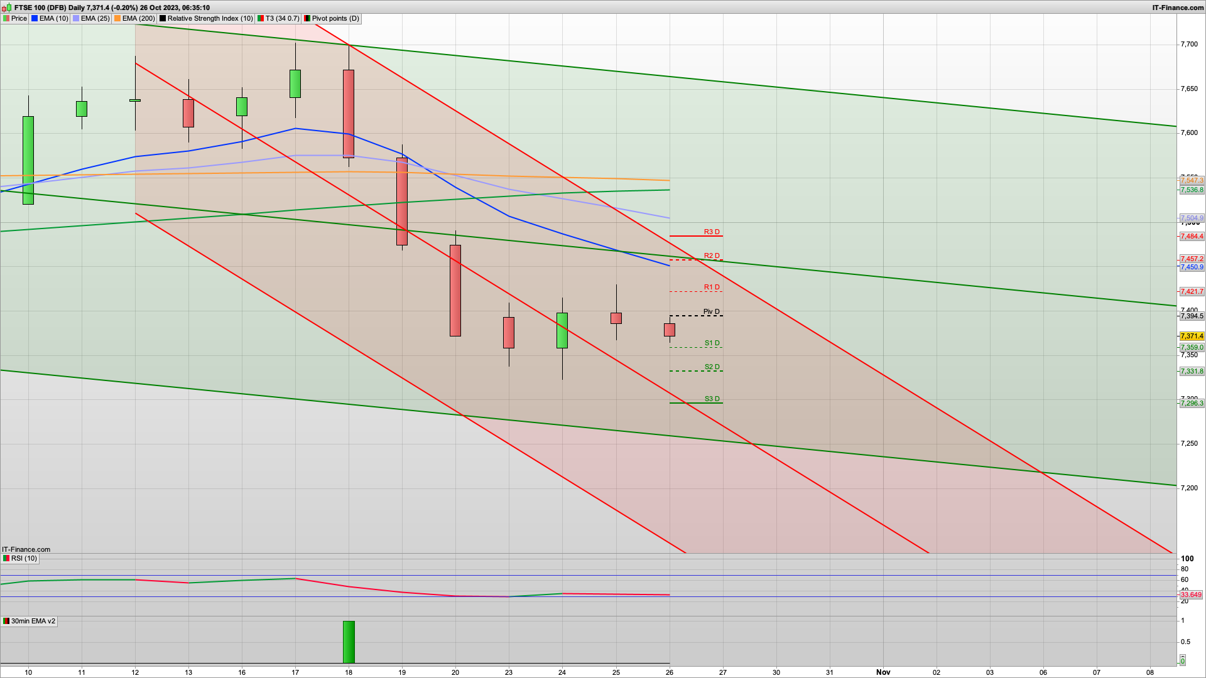
Task: Click the 7,650 price axis label
Action: click(x=1189, y=89)
